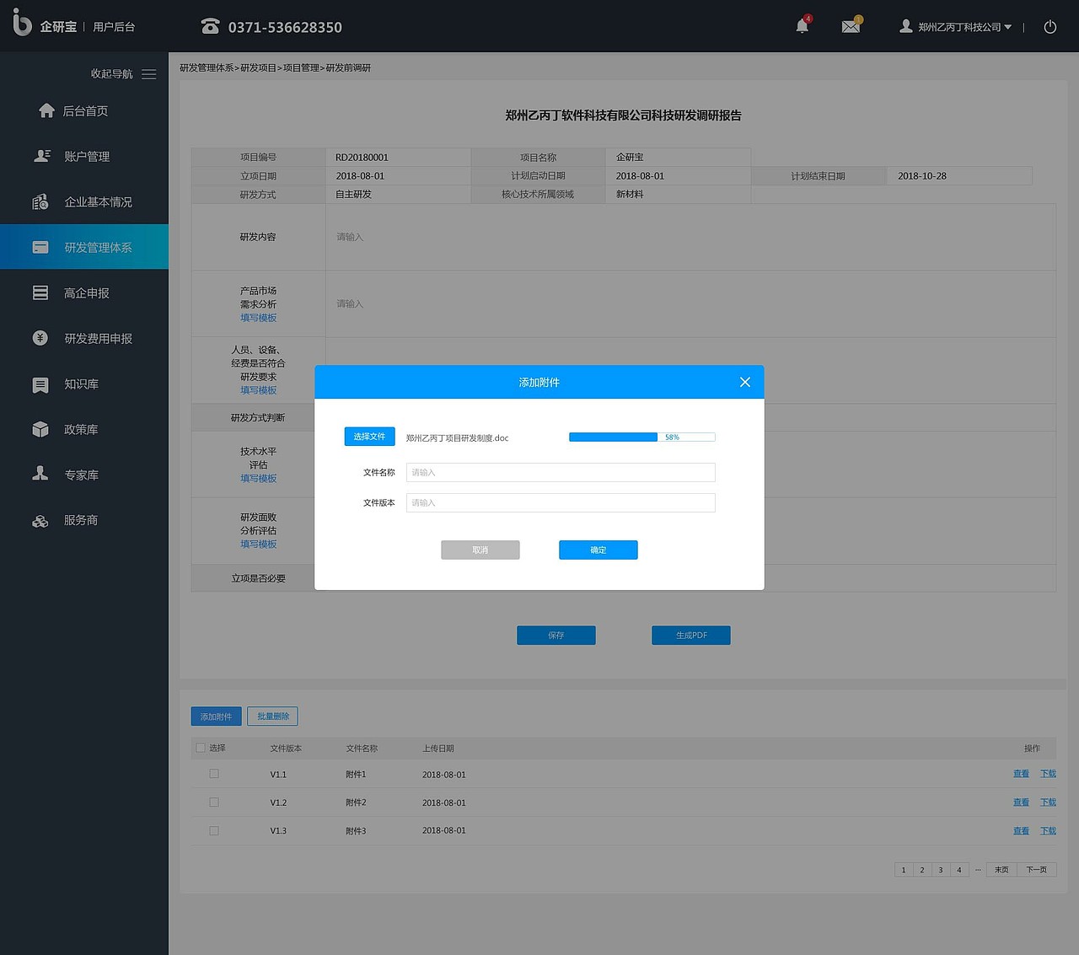1079x955 pixels.
Task: Tick the select-all checkbox in table header
Action: coord(201,748)
